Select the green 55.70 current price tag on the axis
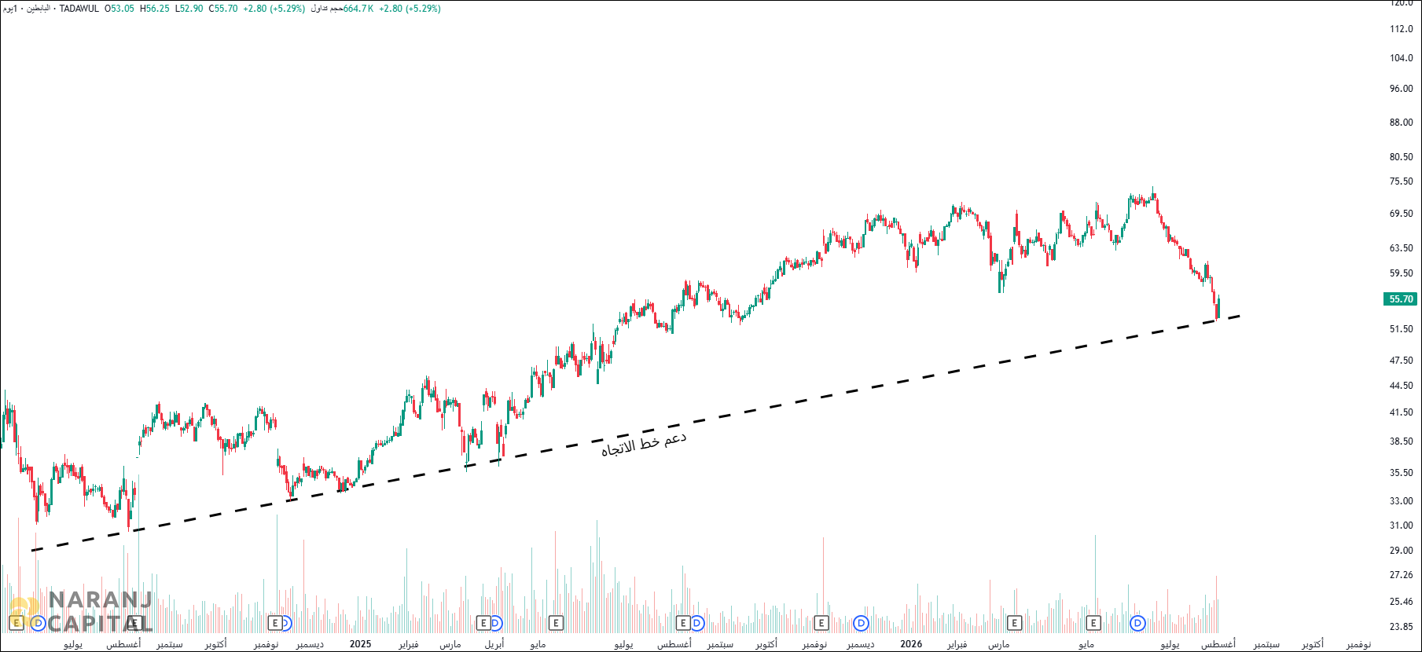 tap(1401, 299)
